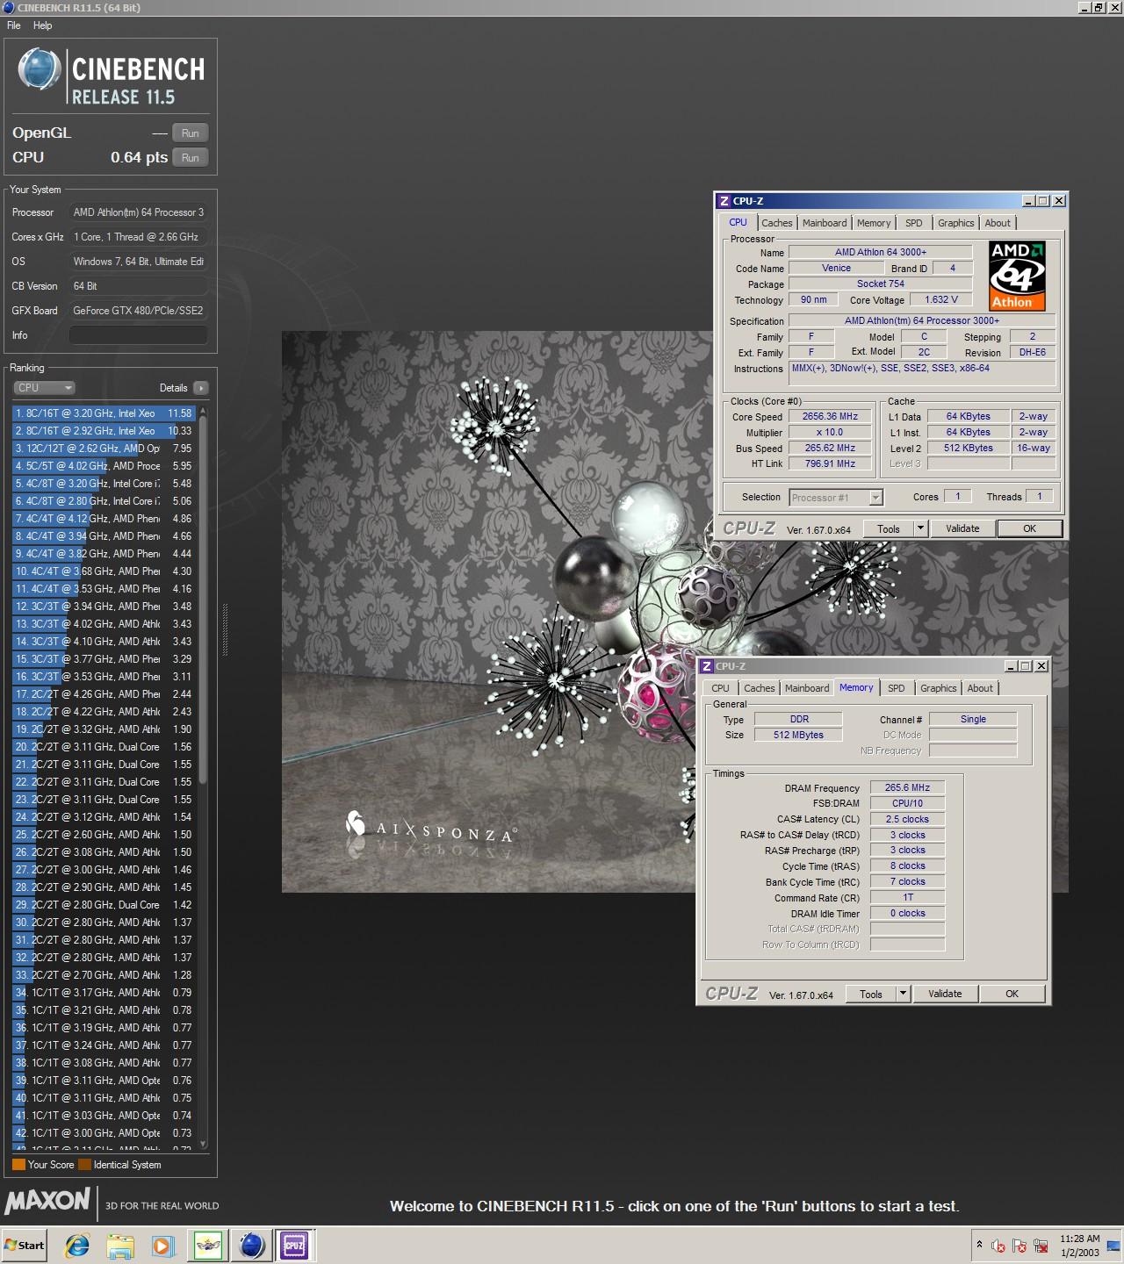Run the OpenGL benchmark

[x=191, y=133]
